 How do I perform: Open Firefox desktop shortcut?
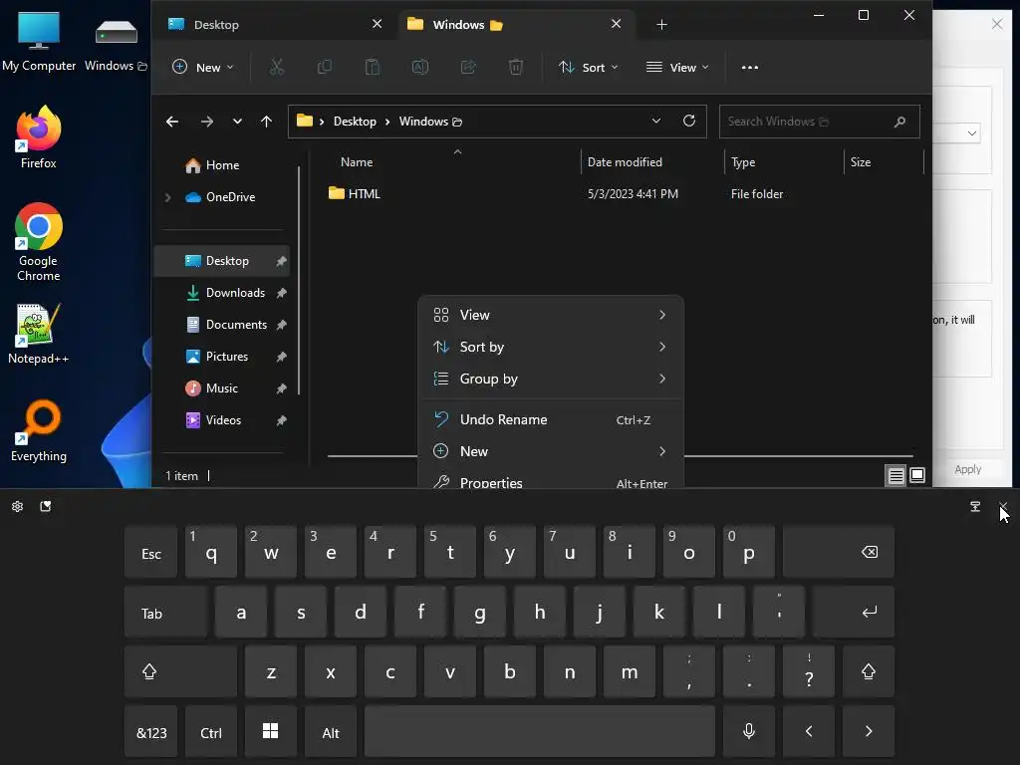39,137
